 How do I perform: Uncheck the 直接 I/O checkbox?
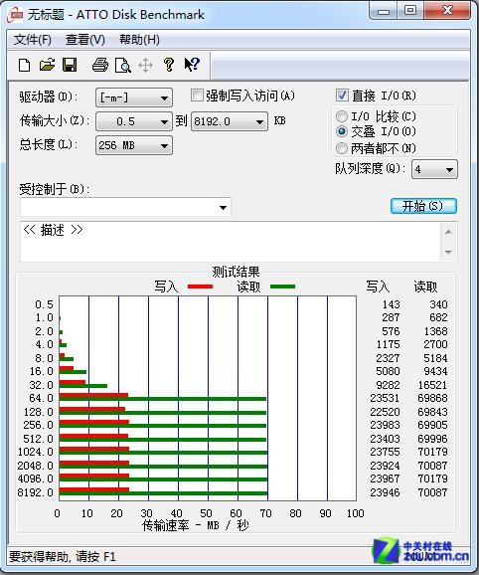click(x=342, y=96)
